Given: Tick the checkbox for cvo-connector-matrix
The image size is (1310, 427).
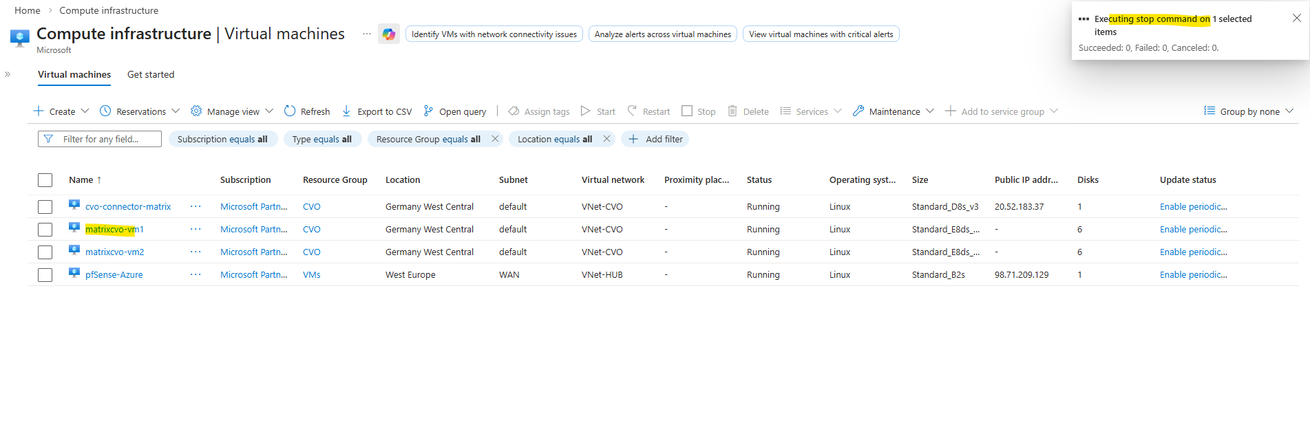Looking at the screenshot, I should tap(45, 207).
